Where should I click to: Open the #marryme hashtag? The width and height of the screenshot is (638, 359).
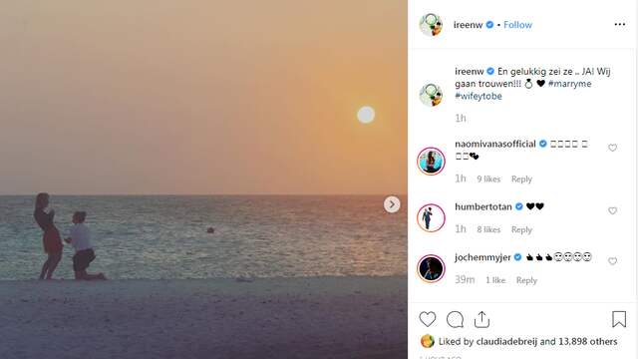pyautogui.click(x=569, y=84)
